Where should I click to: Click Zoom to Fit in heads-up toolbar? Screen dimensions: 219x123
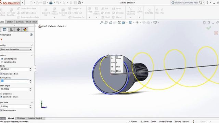pos(102,23)
